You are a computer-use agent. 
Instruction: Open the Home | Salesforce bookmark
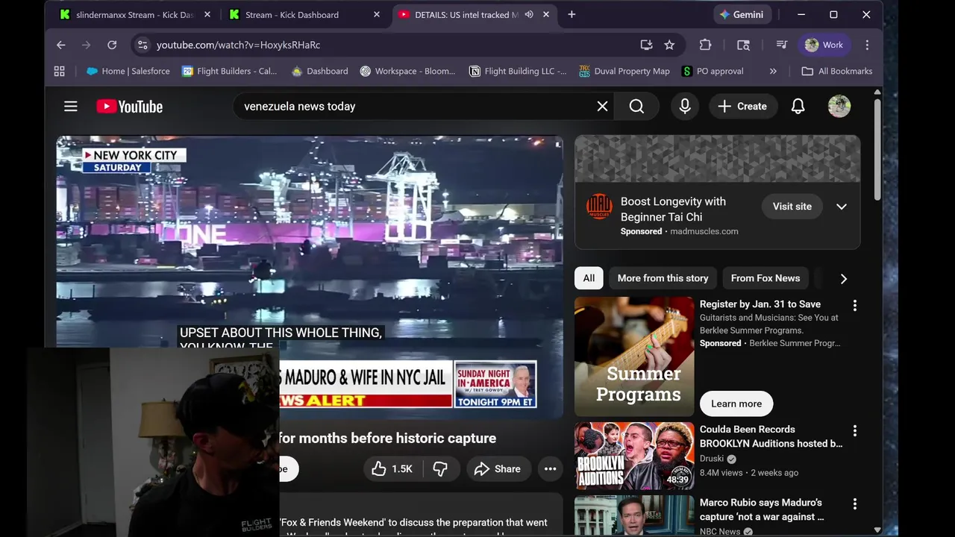tap(128, 72)
